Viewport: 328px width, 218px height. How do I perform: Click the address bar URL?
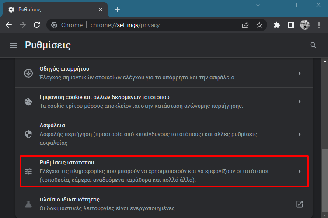point(125,25)
